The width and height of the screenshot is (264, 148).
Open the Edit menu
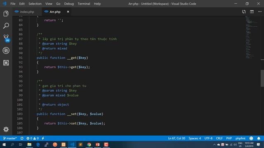tap(22, 4)
